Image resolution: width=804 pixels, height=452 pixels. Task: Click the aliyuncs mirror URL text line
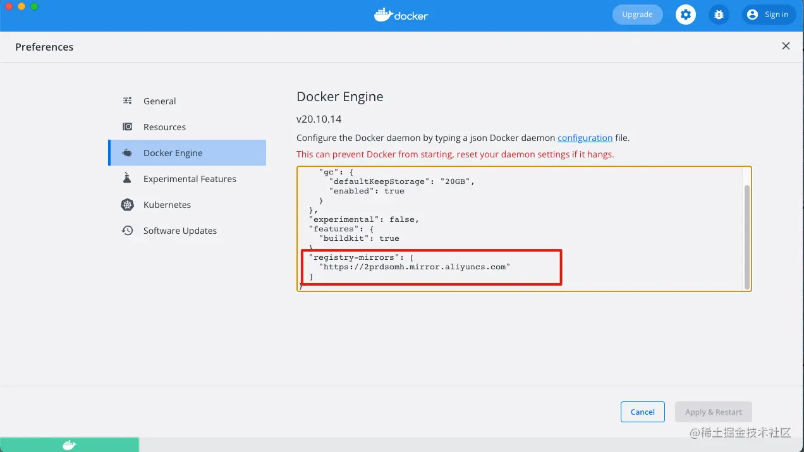point(415,267)
